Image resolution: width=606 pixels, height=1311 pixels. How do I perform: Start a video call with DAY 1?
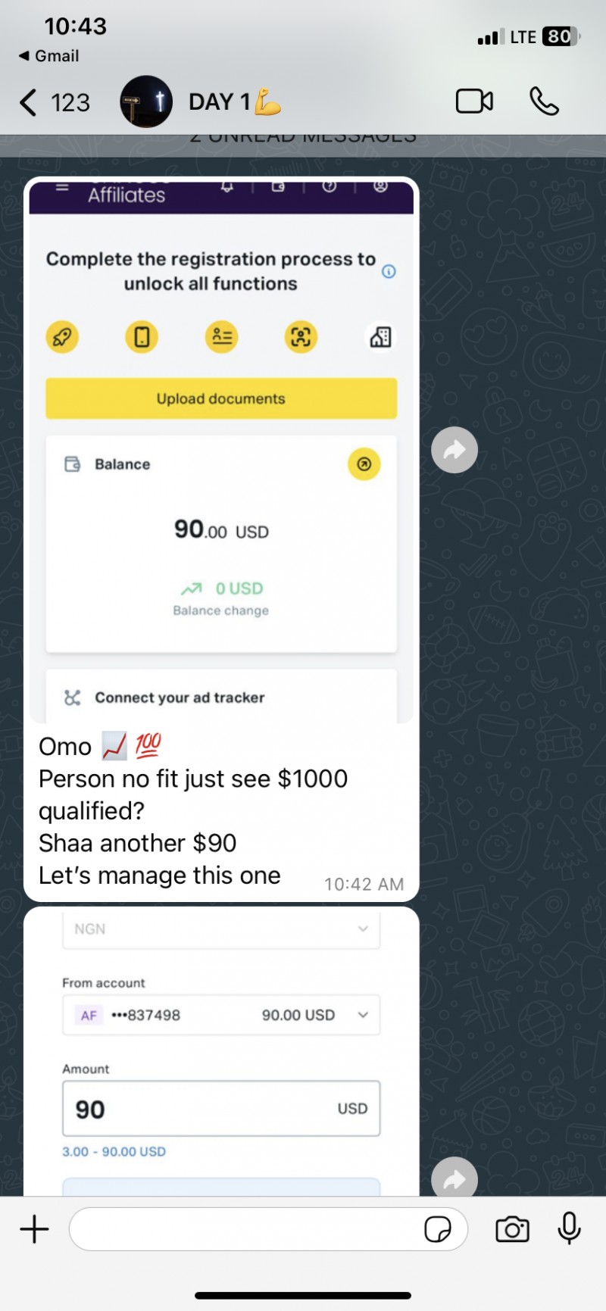[x=474, y=101]
